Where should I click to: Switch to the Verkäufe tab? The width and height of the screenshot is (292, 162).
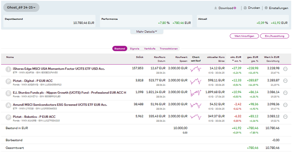click(150, 49)
